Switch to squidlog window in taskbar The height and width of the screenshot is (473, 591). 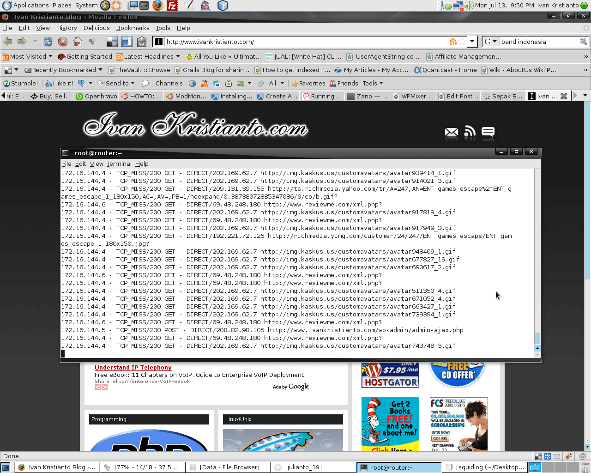coord(485,467)
